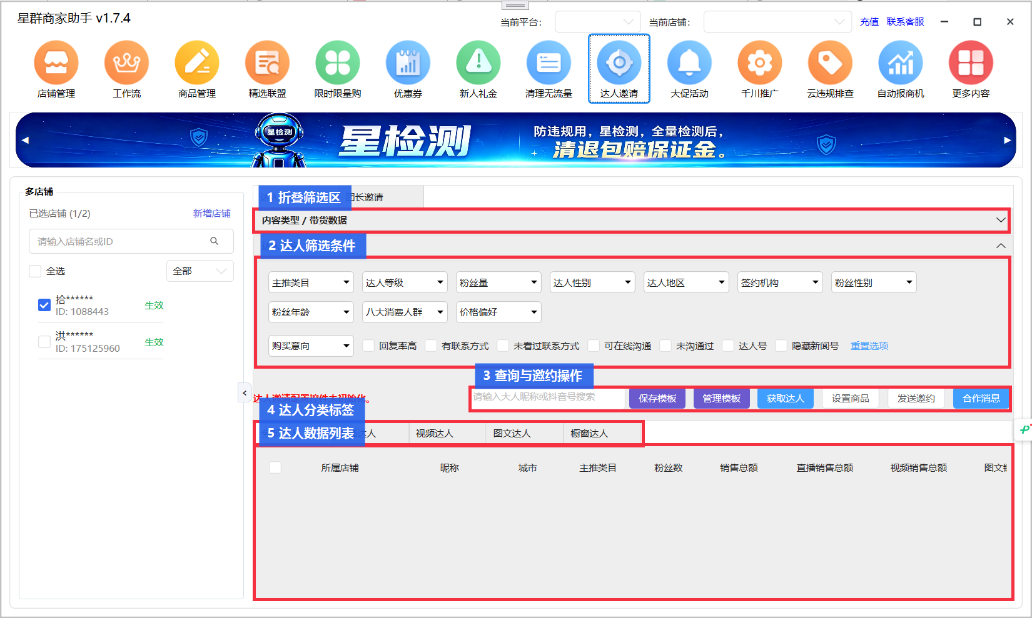Viewport: 1032px width, 618px height.
Task: Click the 保存模板 button
Action: point(657,398)
